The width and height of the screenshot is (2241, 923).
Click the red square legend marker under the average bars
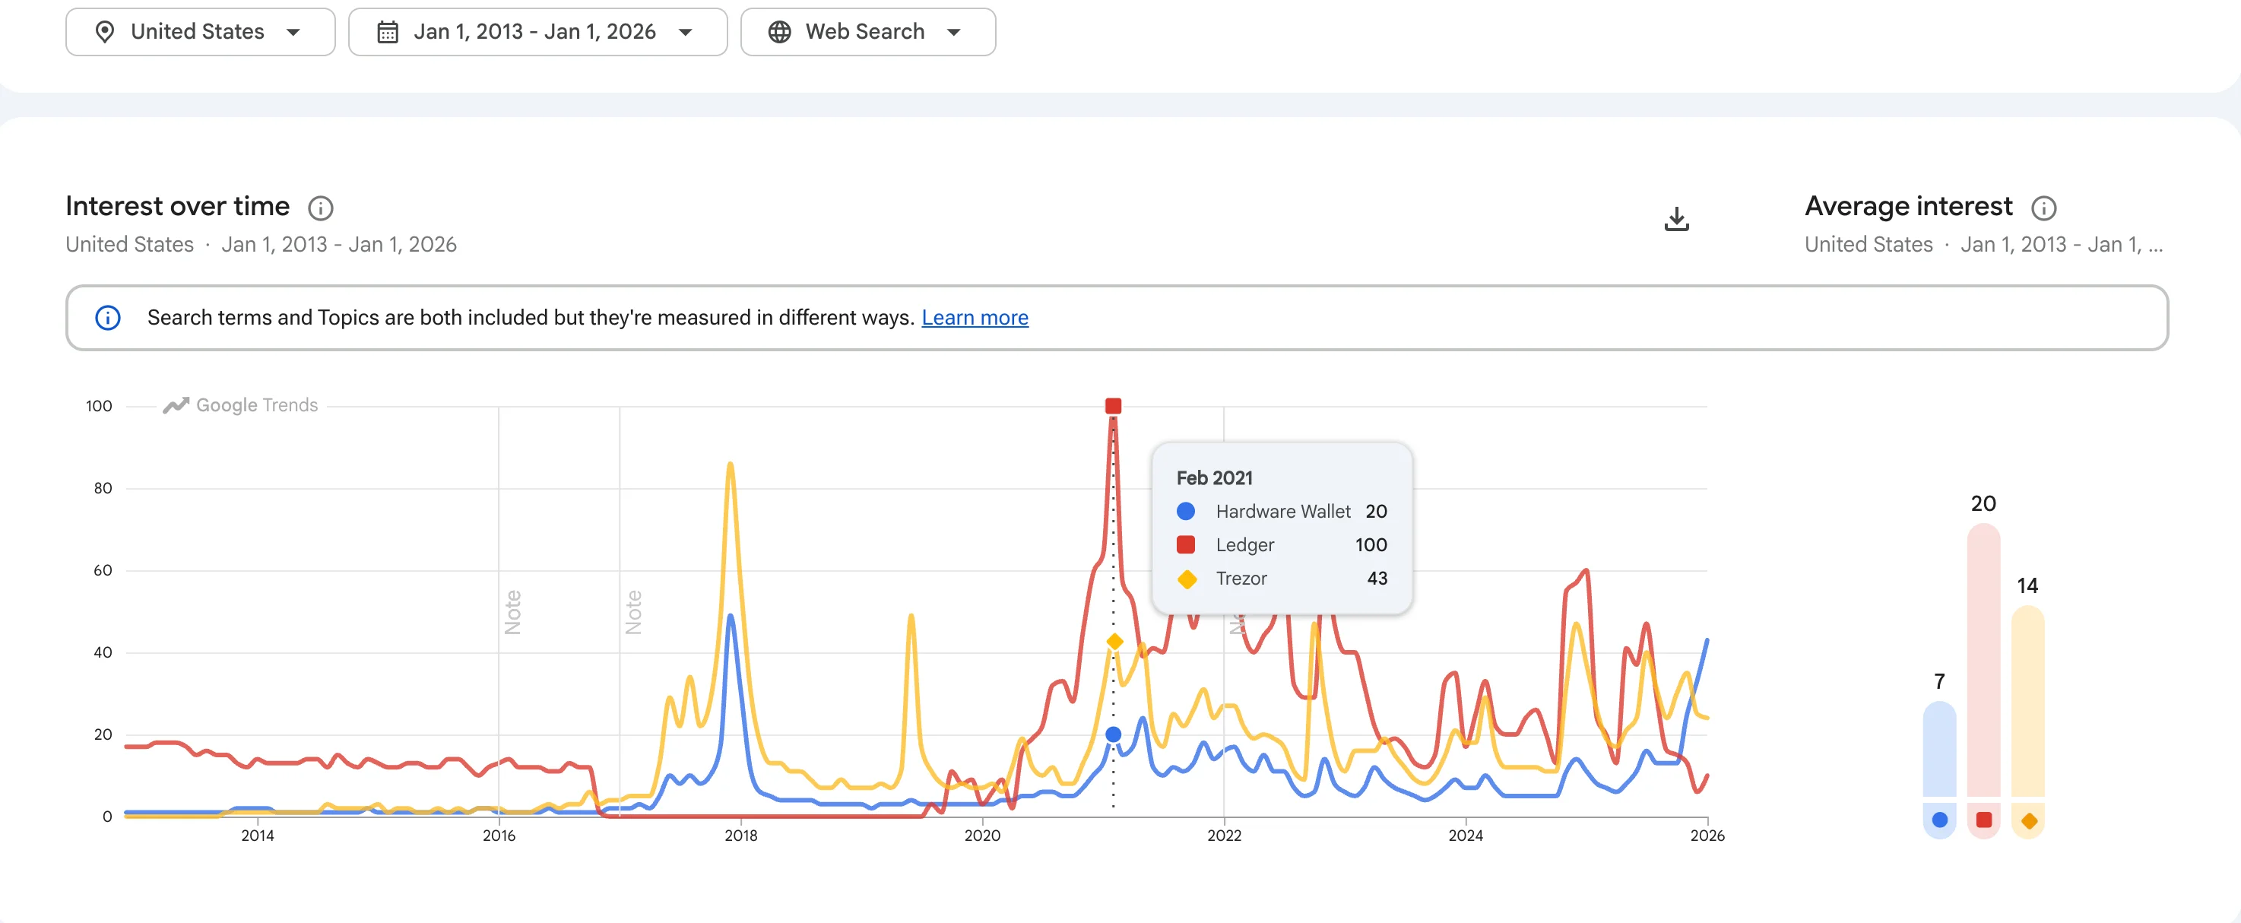pyautogui.click(x=1983, y=820)
